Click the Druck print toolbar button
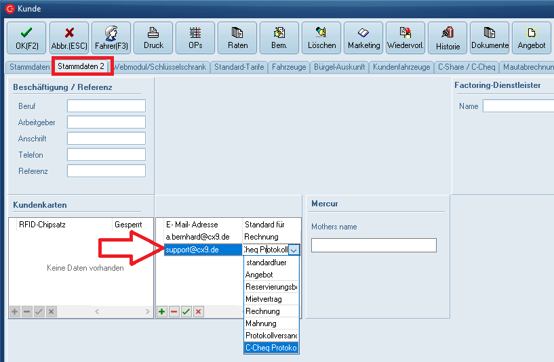The height and width of the screenshot is (362, 554). (153, 38)
